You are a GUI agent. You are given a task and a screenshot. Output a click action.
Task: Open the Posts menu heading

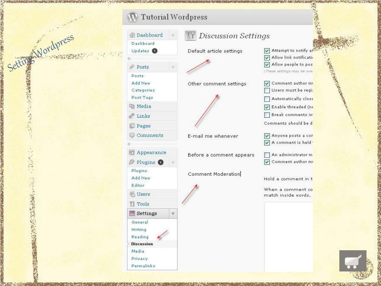point(143,67)
